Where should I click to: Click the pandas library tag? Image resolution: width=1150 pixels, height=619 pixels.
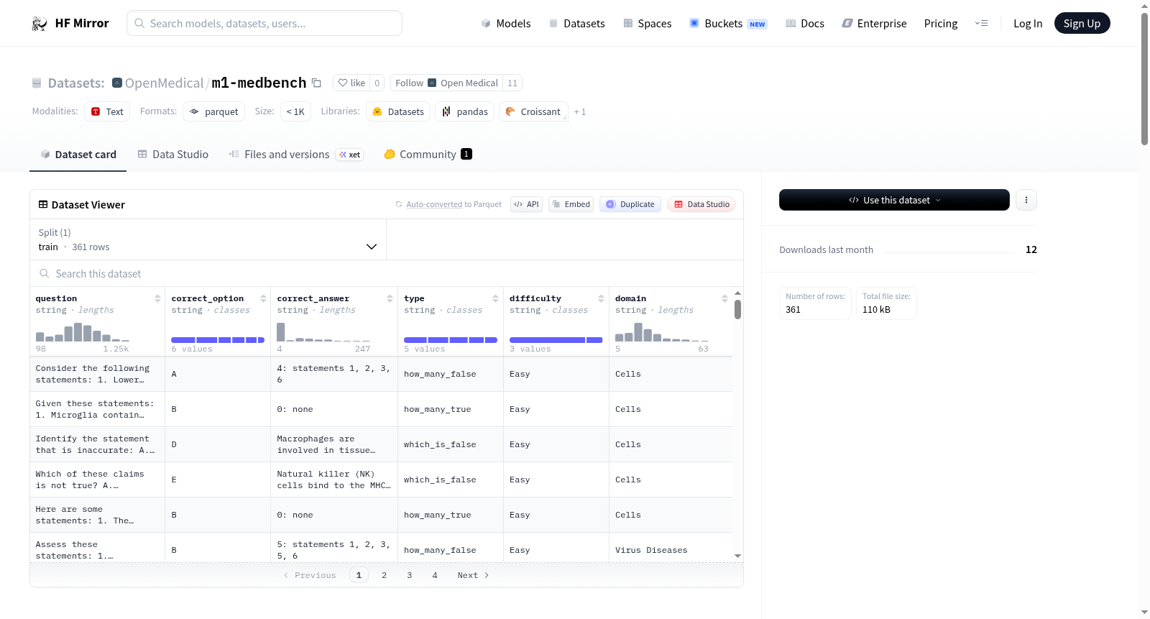(464, 111)
